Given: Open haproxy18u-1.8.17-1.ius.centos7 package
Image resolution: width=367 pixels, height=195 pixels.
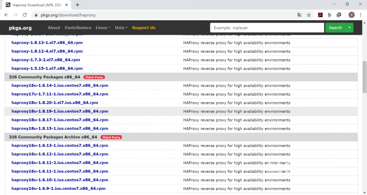Looking at the screenshot, I should click(60, 120).
